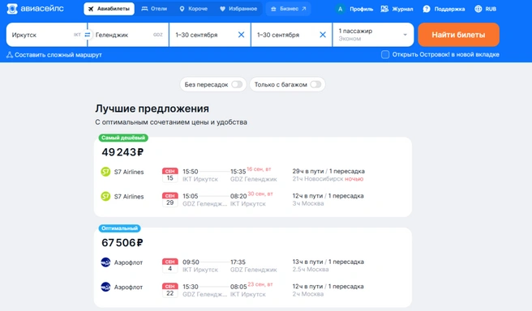The width and height of the screenshot is (532, 311).
Task: Click the S7 Airlines logo on 15 сен flight
Action: [106, 172]
